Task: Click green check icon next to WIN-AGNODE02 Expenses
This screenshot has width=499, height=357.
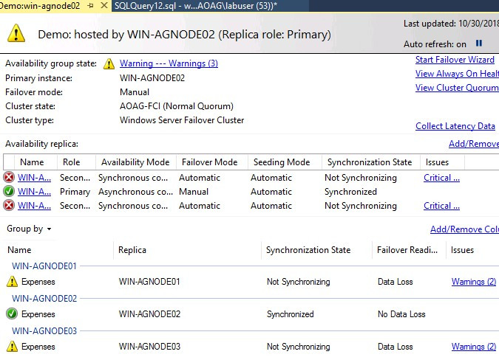Action: [12, 314]
